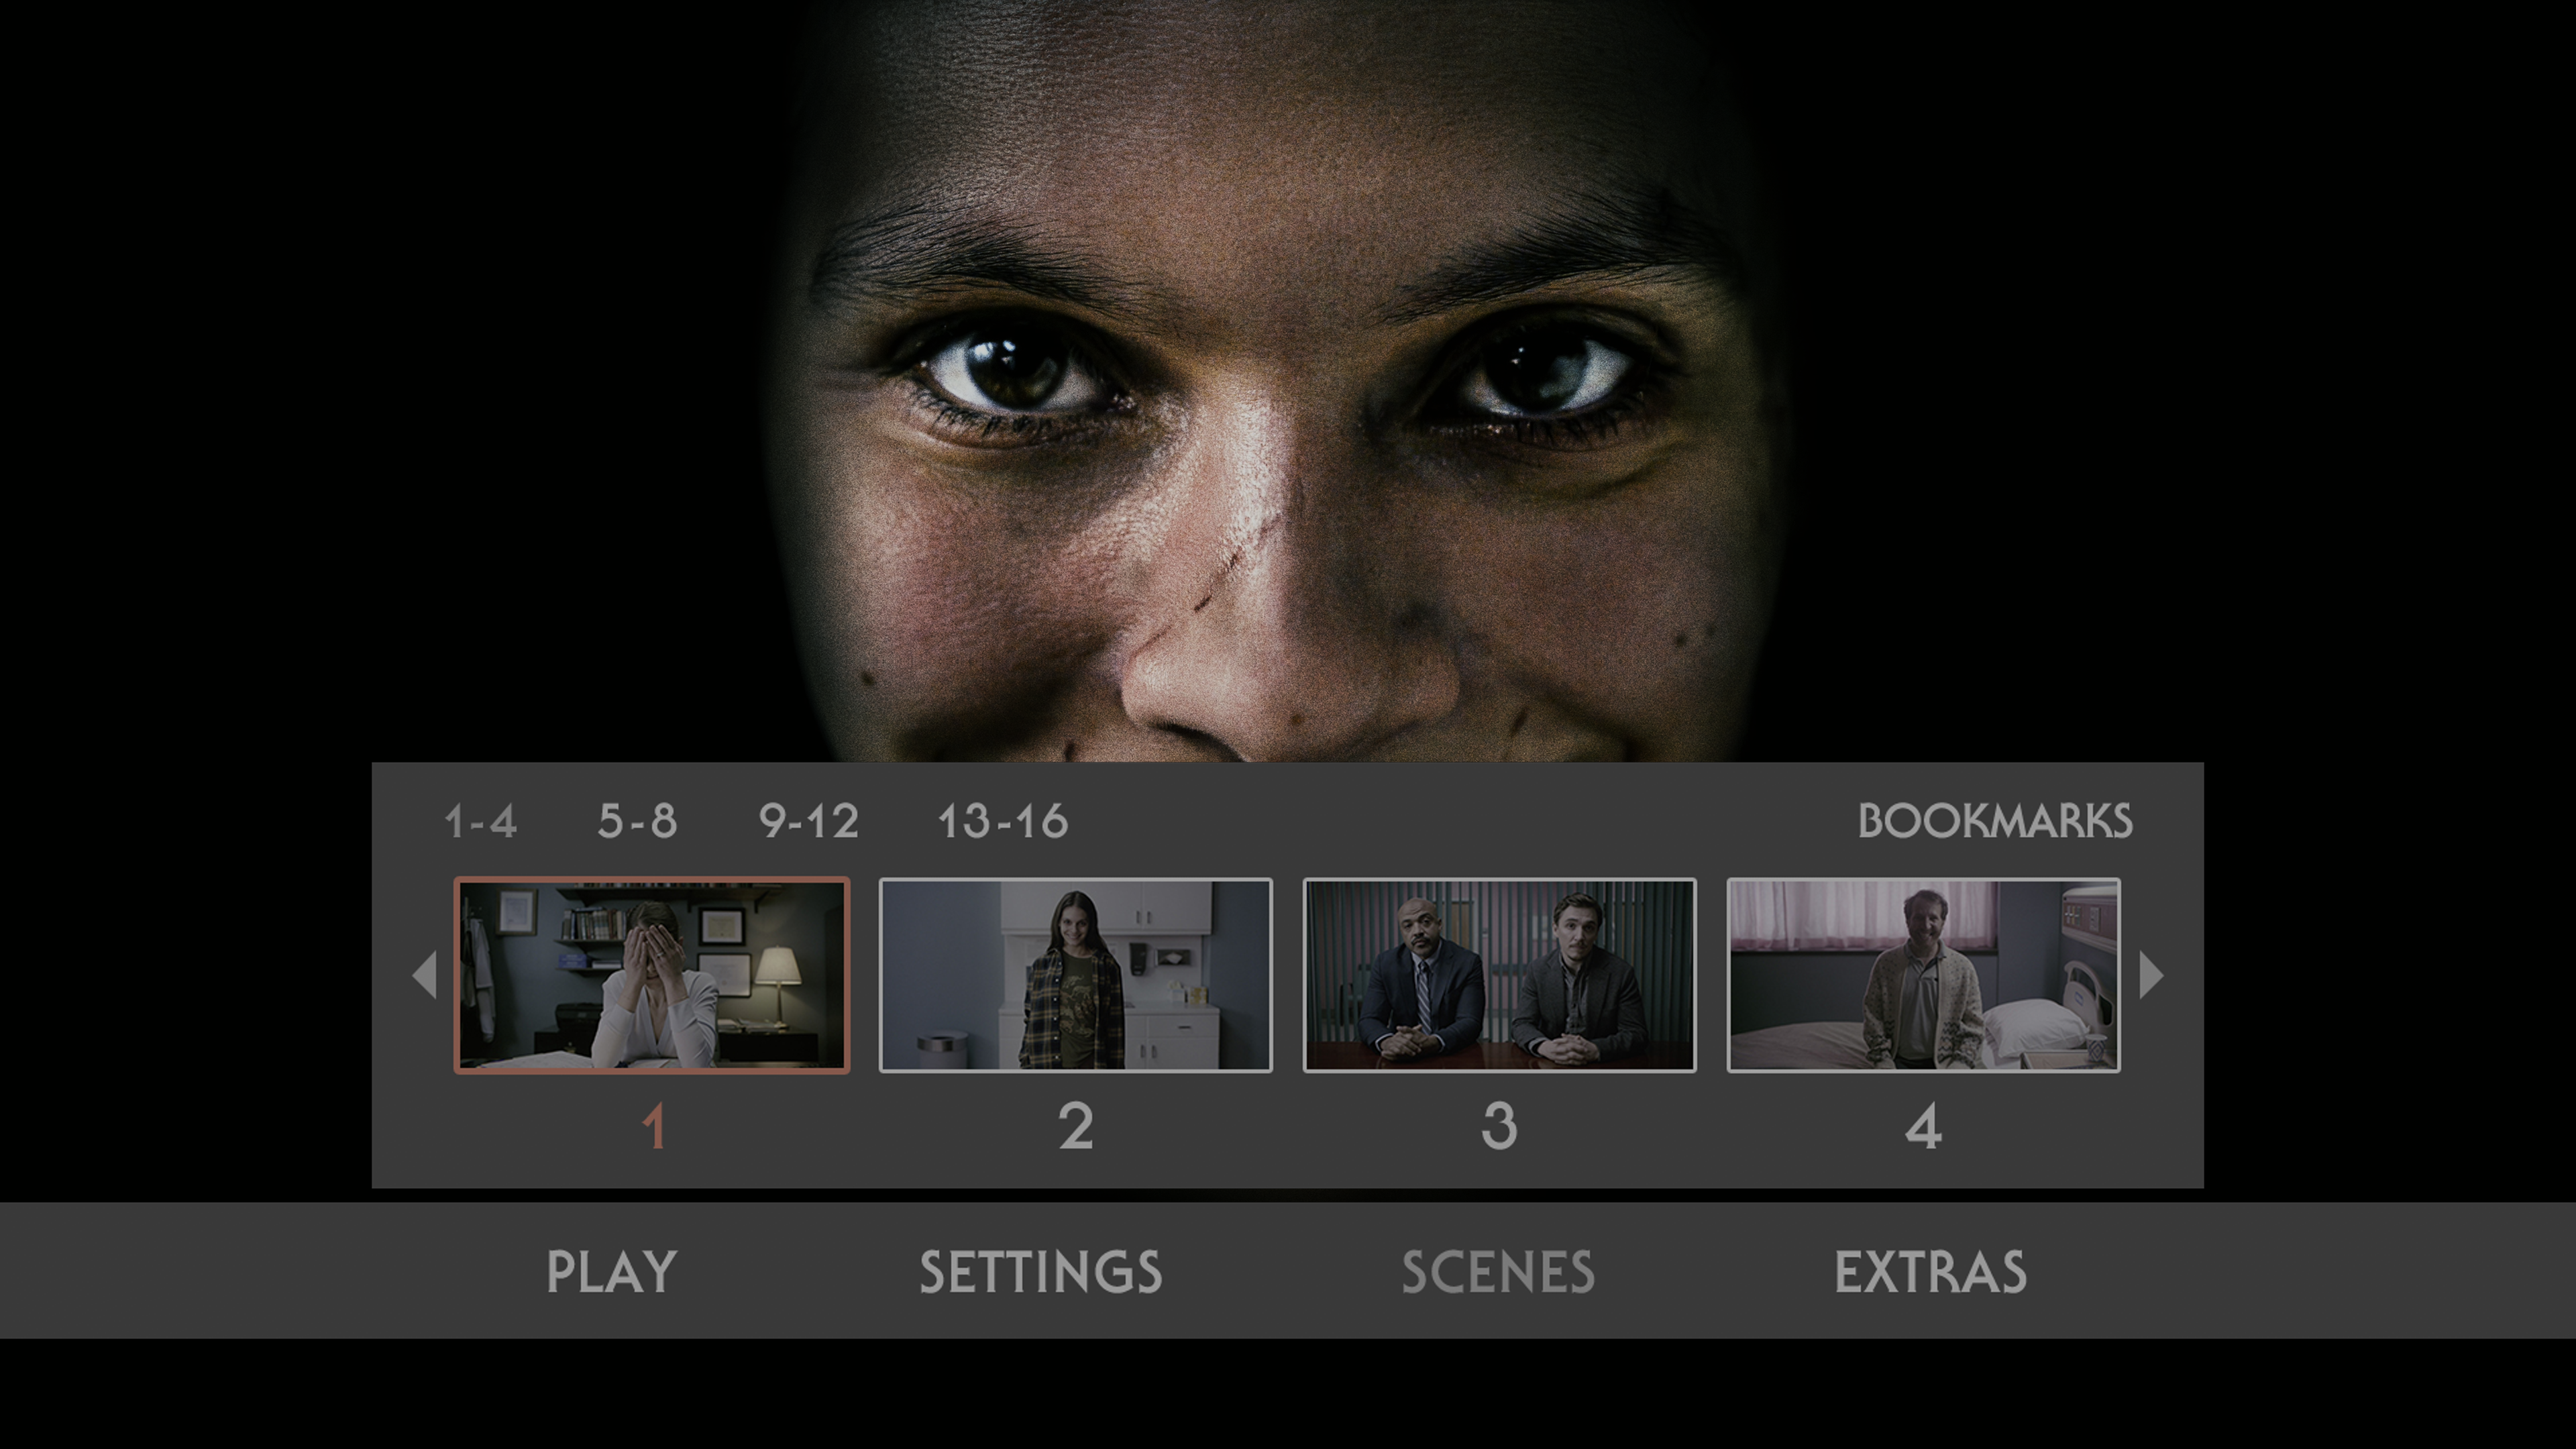Click the number 2 scene label

(1075, 1128)
